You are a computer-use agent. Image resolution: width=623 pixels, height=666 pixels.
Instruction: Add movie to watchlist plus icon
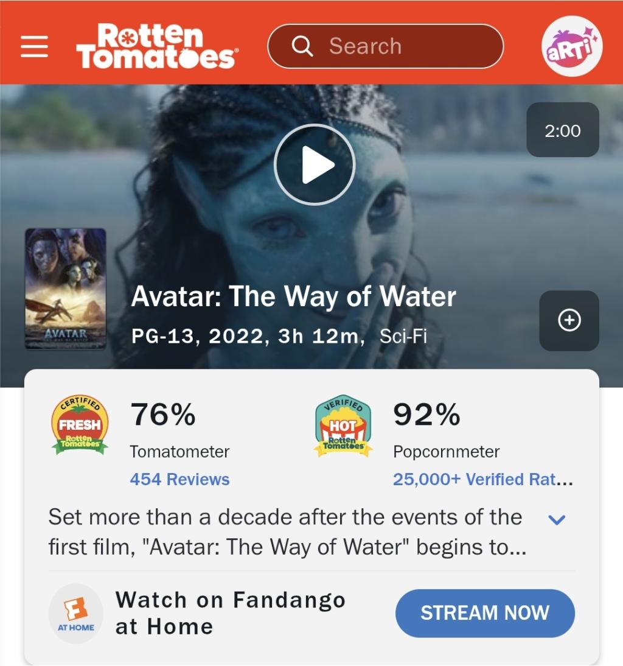point(569,321)
